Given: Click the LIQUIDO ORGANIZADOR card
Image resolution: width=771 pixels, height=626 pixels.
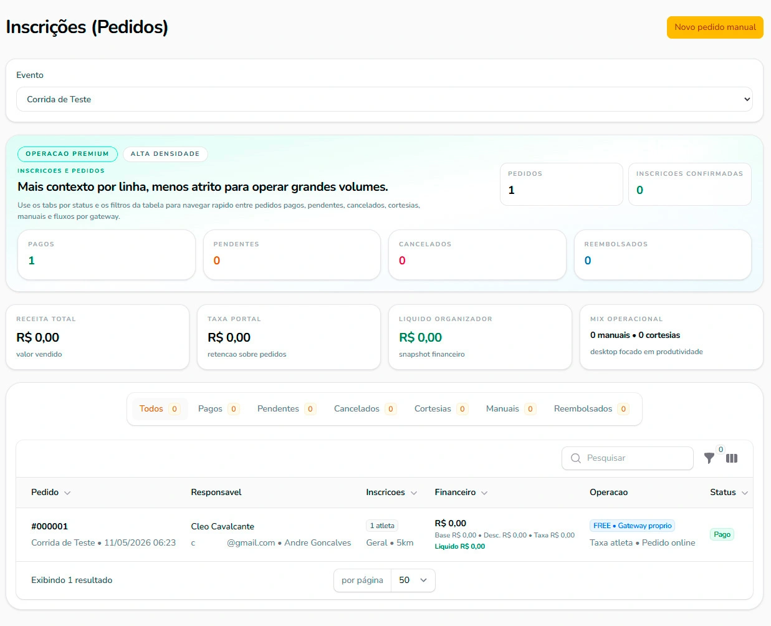Looking at the screenshot, I should pyautogui.click(x=480, y=337).
